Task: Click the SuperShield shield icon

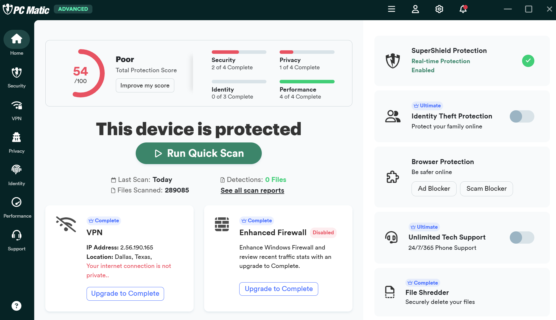Action: [x=393, y=61]
